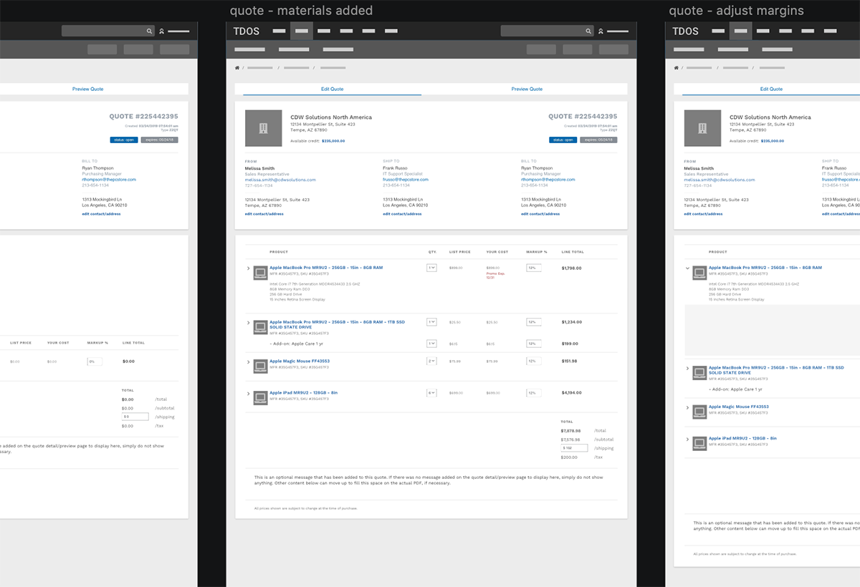This screenshot has width=860, height=587.
Task: Click the search icon in the $0.00-totals artboard
Action: [149, 31]
